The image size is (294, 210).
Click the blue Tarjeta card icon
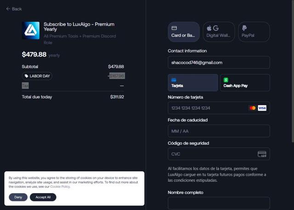click(x=174, y=80)
